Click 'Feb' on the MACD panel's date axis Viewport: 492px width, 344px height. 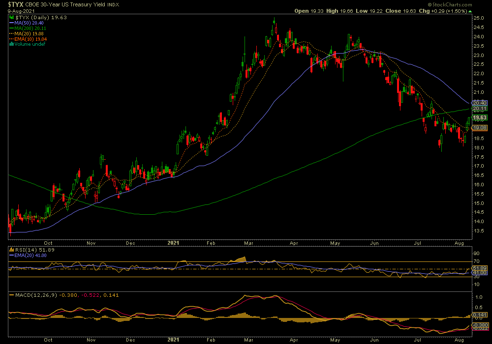coord(211,340)
